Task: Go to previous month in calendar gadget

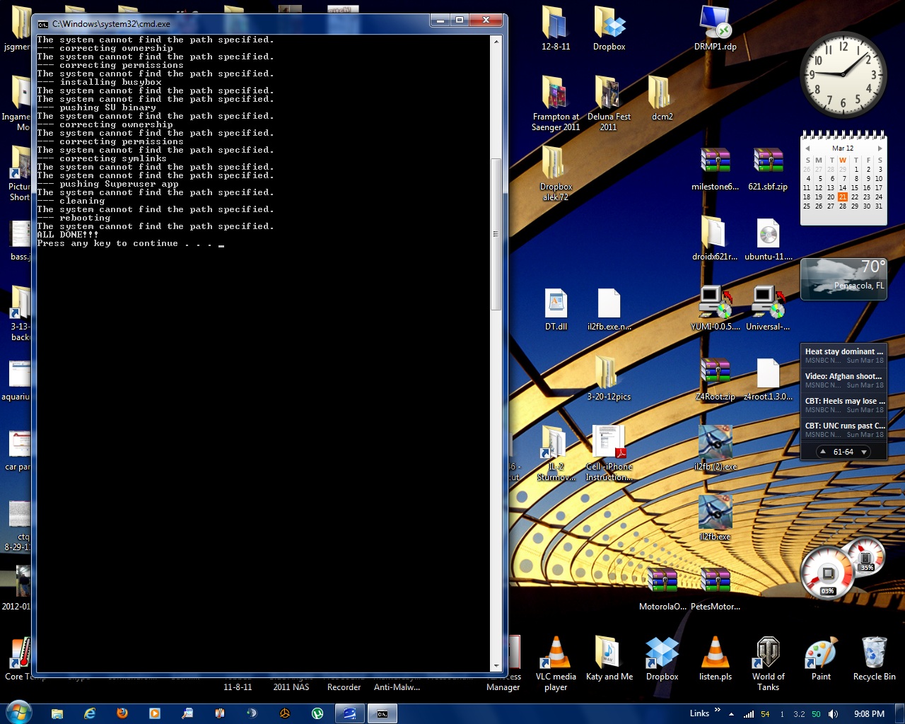Action: pos(807,148)
